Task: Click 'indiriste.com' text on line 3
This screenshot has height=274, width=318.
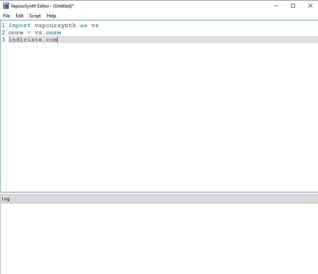Action: [33, 40]
